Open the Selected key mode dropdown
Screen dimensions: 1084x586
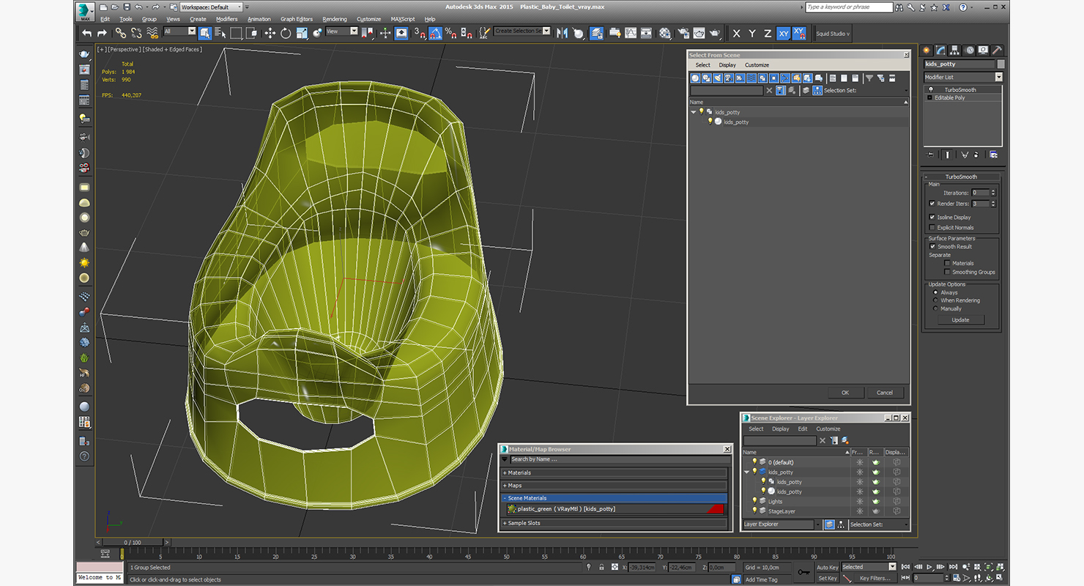tap(869, 567)
